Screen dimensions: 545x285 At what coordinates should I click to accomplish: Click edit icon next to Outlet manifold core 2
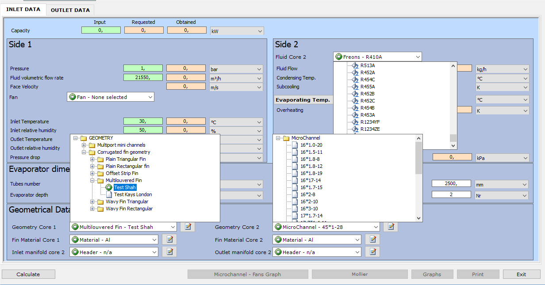372,252
